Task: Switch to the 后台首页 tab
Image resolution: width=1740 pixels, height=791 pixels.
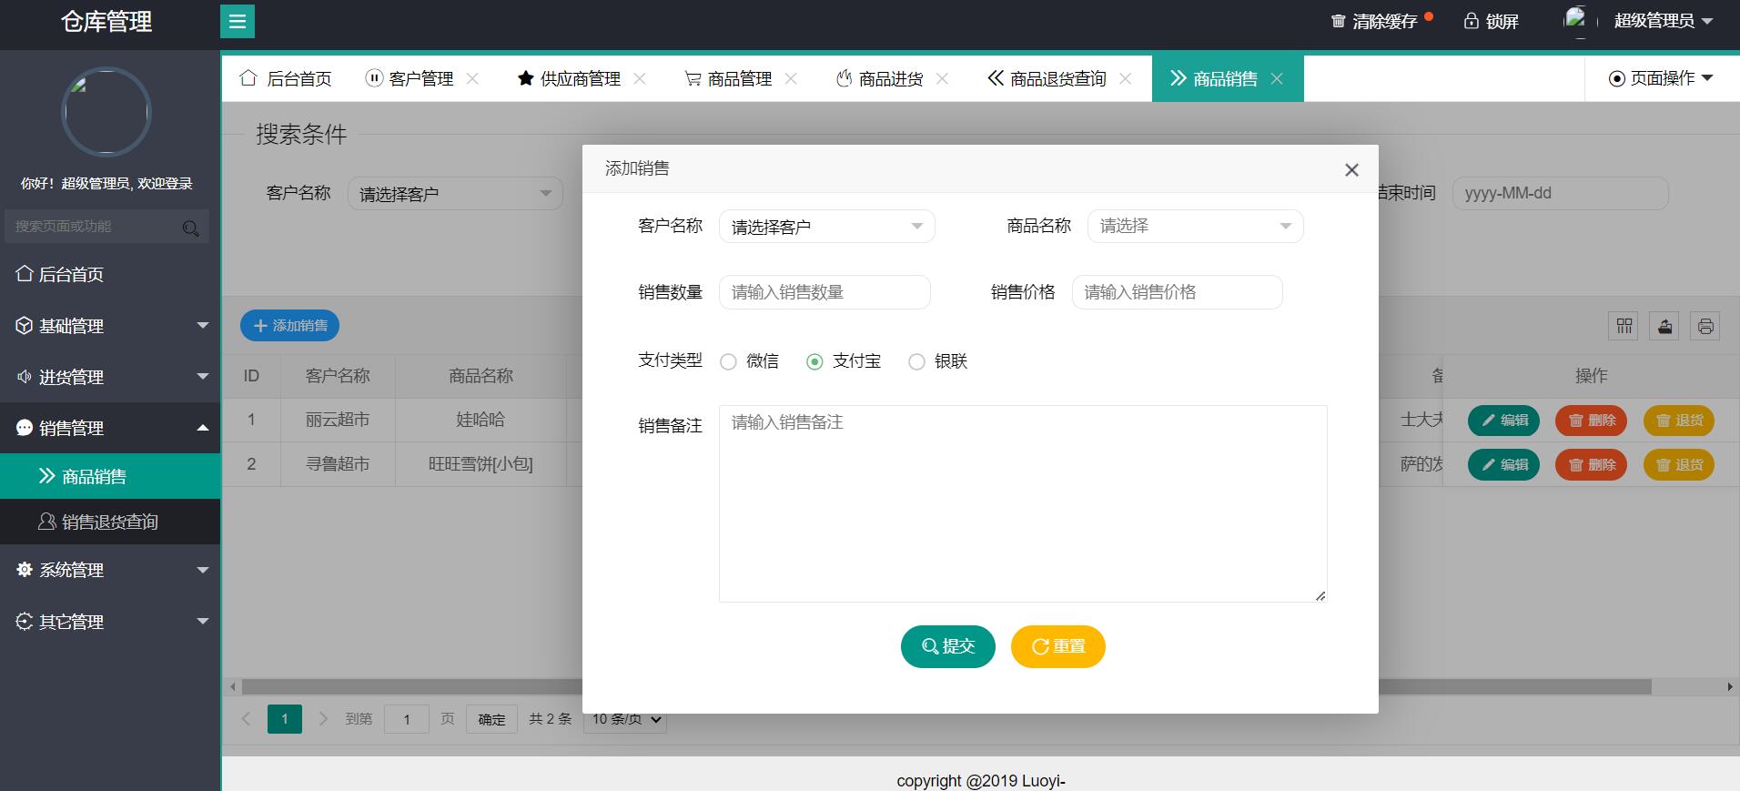Action: [x=286, y=78]
